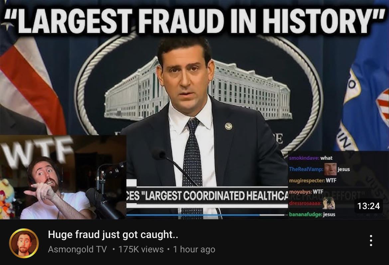Screen dimensions: 389x265
Task: Click the LARGEST COORDINATED HEALTHCA news banner
Action: point(207,196)
